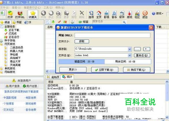Select 商业大亨 in the tree
The height and width of the screenshot is (121, 169).
point(15,62)
